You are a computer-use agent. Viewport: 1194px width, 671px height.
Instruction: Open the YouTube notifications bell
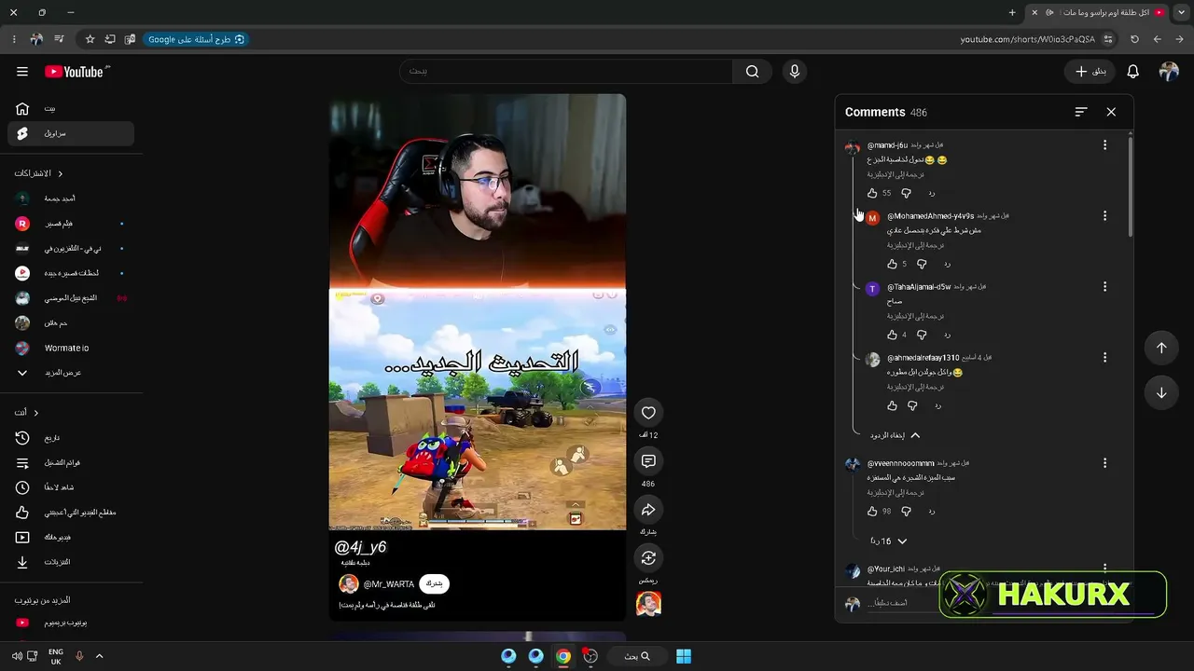[x=1132, y=72]
